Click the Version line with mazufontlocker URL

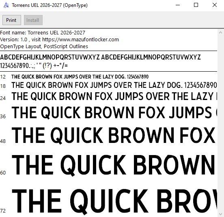click(x=59, y=40)
